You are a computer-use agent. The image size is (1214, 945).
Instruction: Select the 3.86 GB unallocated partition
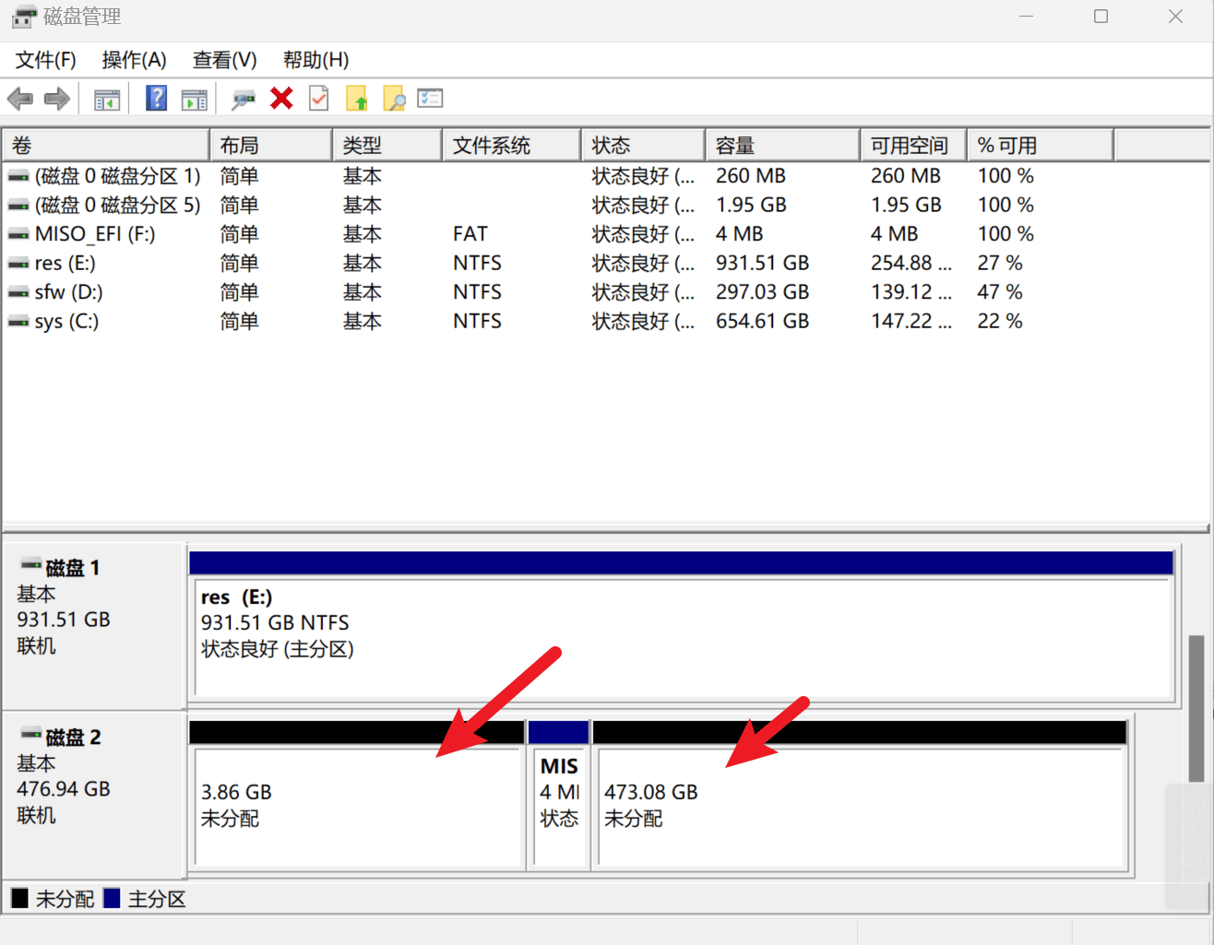357,807
